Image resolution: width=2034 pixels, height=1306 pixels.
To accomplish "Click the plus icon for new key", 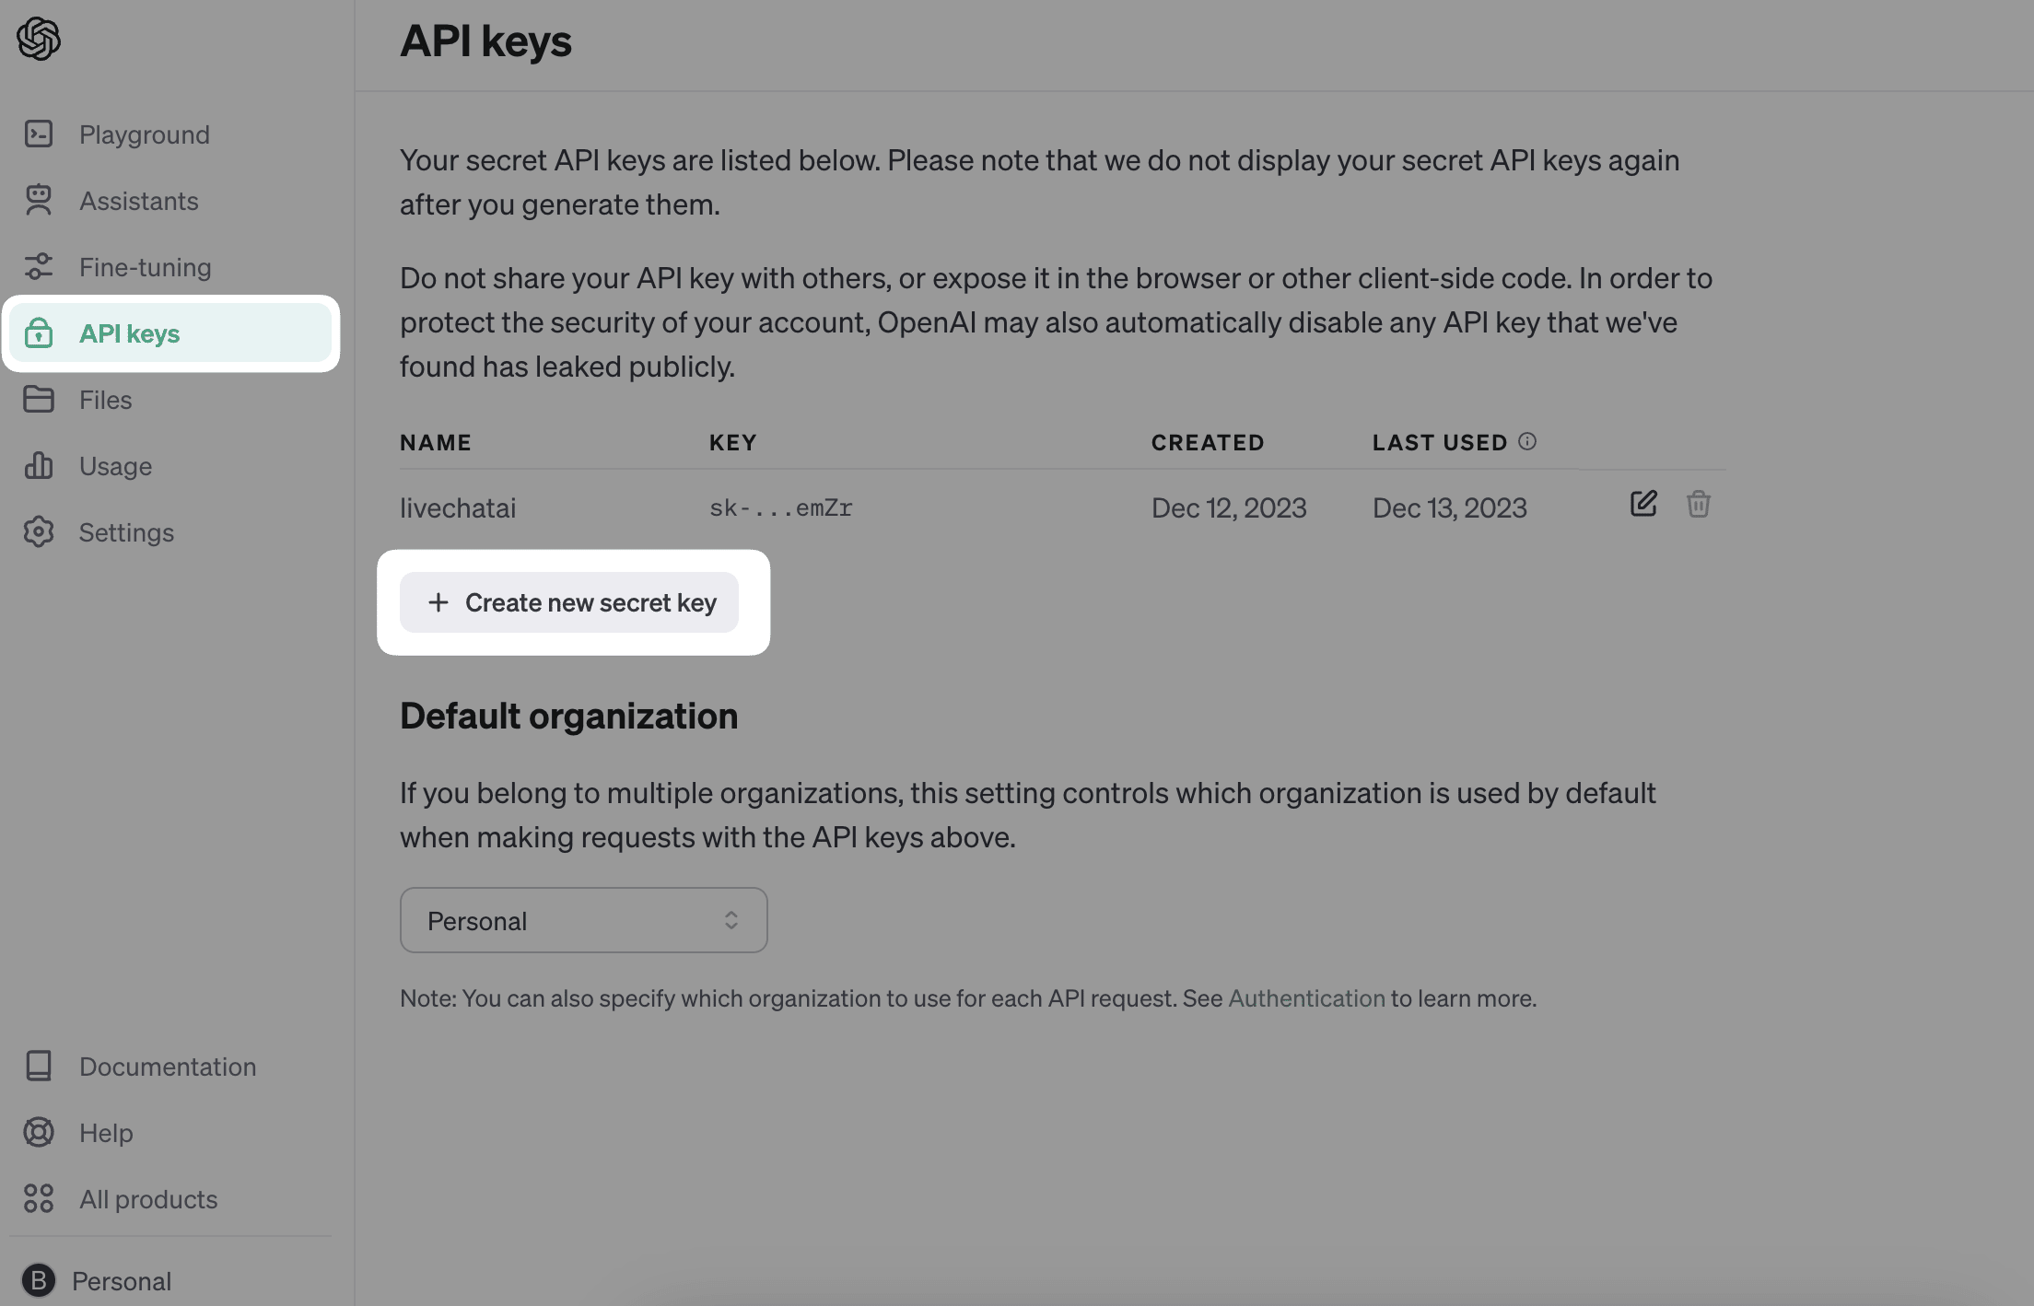I will (438, 602).
